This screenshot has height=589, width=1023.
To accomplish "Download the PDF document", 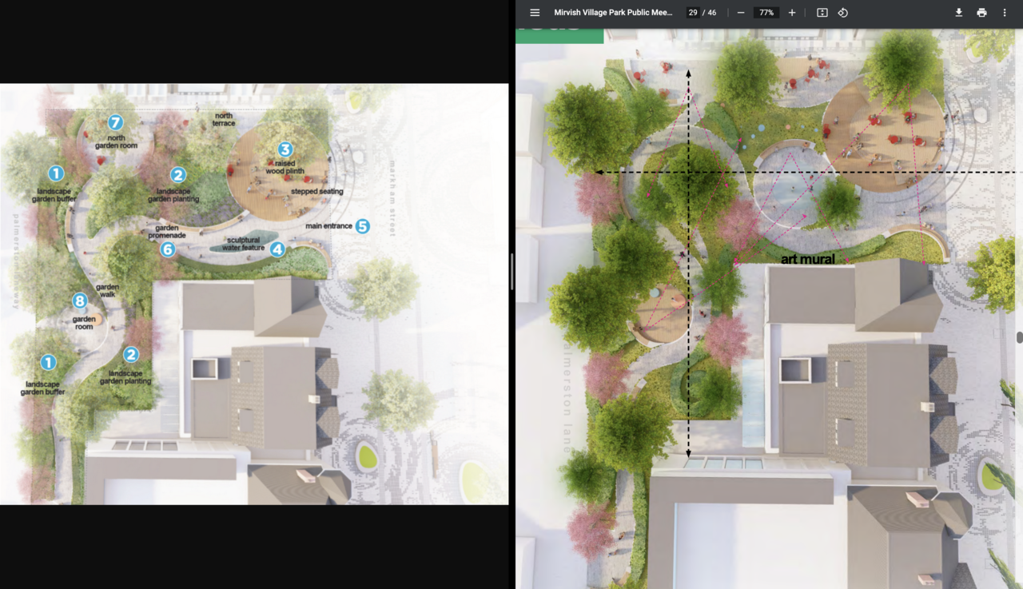I will (958, 13).
